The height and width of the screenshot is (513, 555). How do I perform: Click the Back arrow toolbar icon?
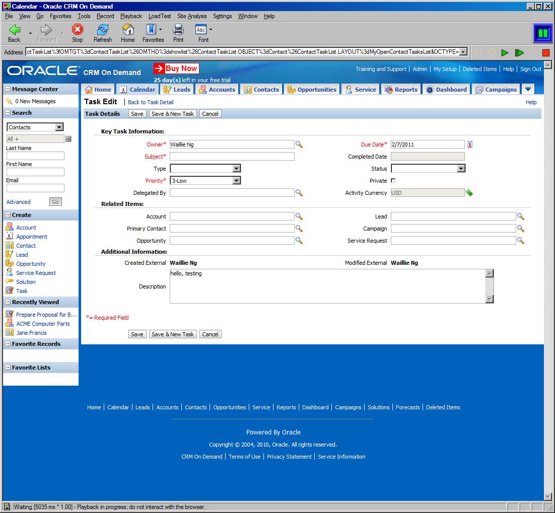(x=15, y=30)
